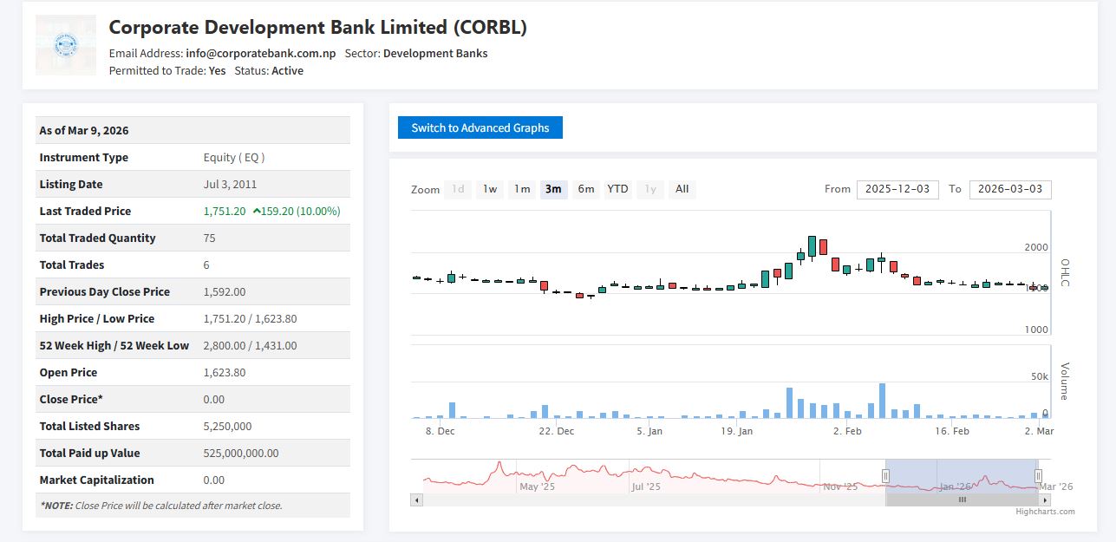
Task: Click the navigator scrollbar left arrow
Action: pos(416,500)
